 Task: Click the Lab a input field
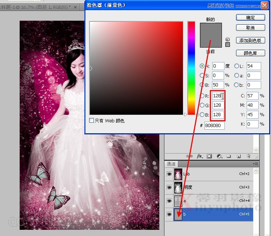[254, 76]
